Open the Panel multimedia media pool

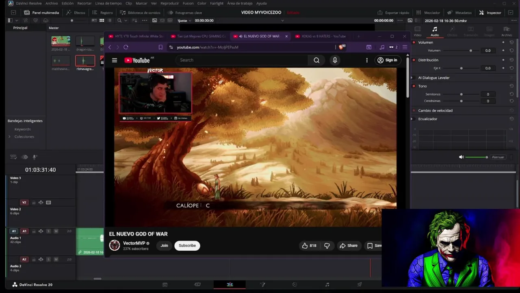click(x=41, y=13)
